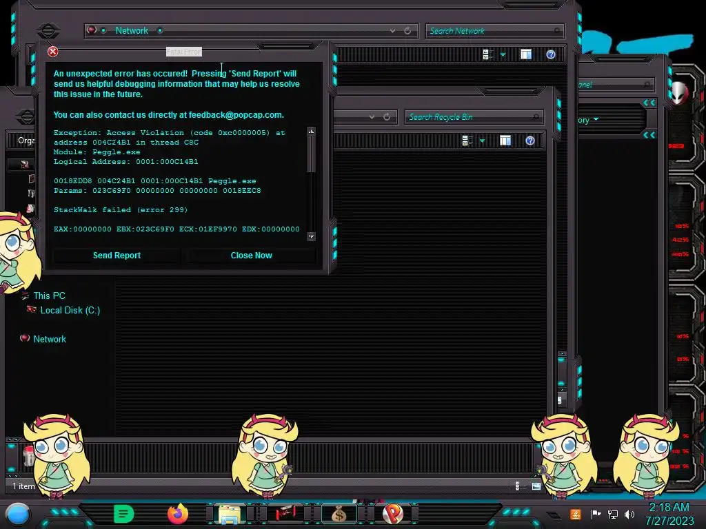Click the Search Network input field

tap(494, 30)
